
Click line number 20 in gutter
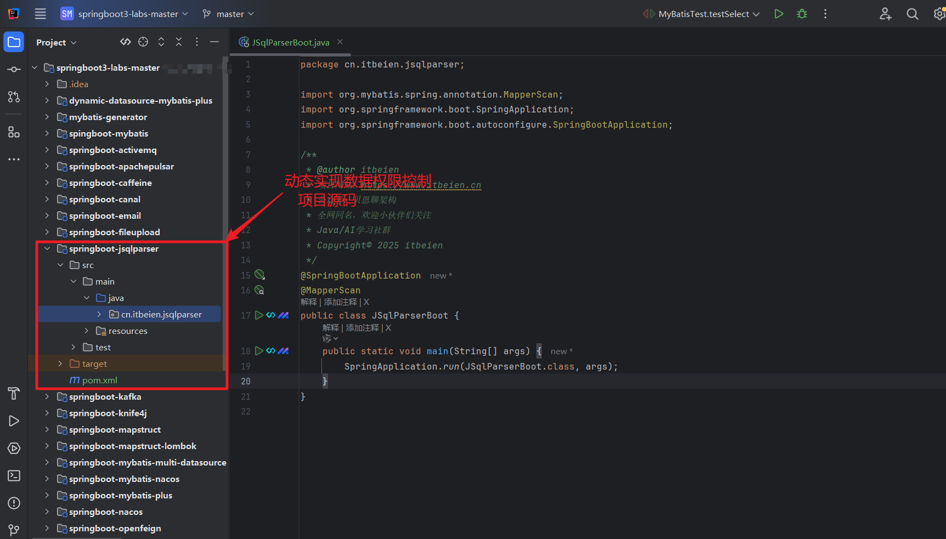tap(246, 381)
